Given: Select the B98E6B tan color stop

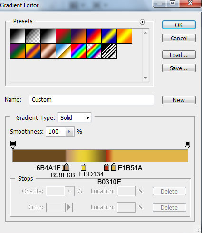Looking at the screenshot, I should click(67, 167).
